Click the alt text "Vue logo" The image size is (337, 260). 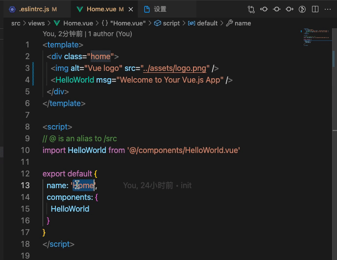[x=103, y=68]
